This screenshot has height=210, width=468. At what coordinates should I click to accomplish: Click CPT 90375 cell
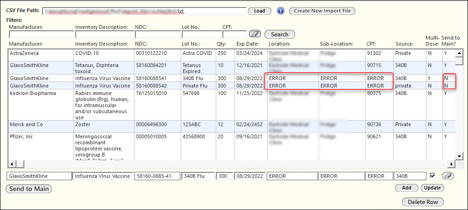[379, 105]
